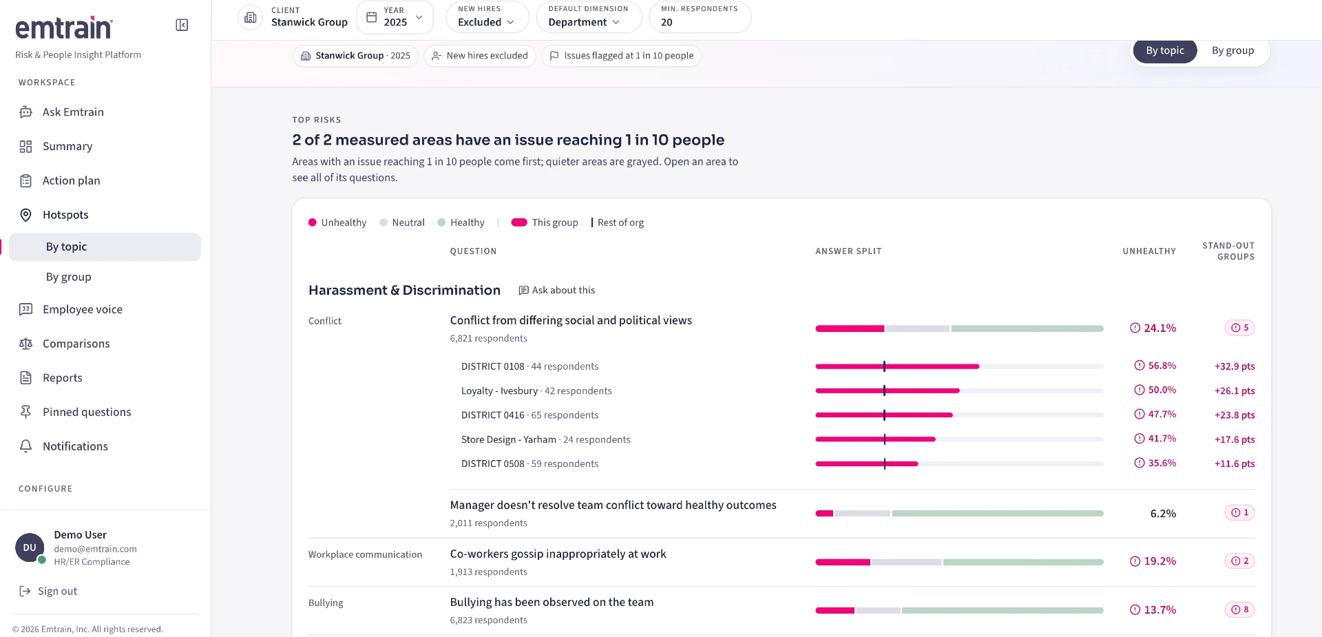This screenshot has height=637, width=1322.
Task: Open Bullying has been observed question
Action: [x=552, y=603]
